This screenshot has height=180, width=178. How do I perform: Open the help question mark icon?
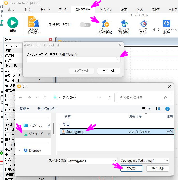pos(168,109)
